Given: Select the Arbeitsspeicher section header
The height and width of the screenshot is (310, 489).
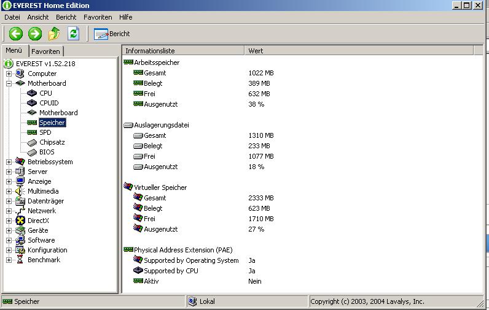Looking at the screenshot, I should tap(157, 62).
